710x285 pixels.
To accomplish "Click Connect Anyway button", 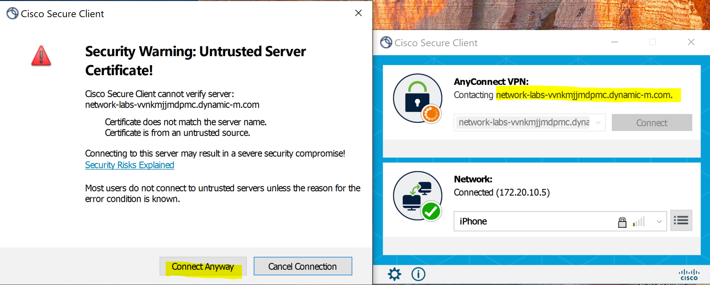I will click(203, 266).
